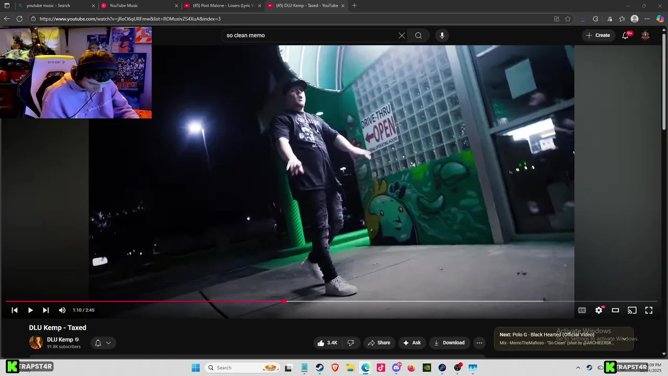Go back in browser history
668x376 pixels.
[7, 19]
